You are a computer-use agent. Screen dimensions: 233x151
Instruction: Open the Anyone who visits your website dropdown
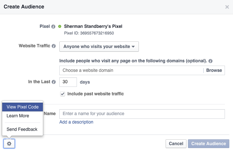point(99,47)
